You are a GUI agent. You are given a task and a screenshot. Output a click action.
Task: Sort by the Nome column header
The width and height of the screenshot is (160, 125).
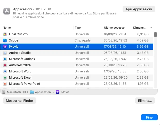[x=7, y=28]
